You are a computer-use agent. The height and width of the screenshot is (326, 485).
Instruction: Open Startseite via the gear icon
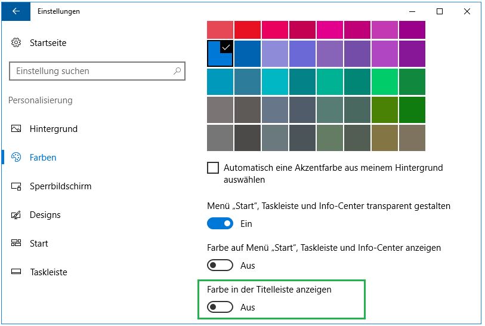[17, 43]
